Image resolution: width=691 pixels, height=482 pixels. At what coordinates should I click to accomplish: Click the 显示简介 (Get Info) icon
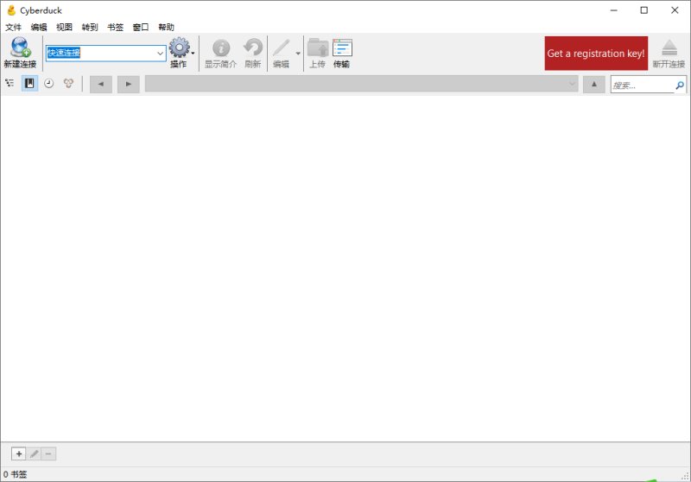pos(221,48)
